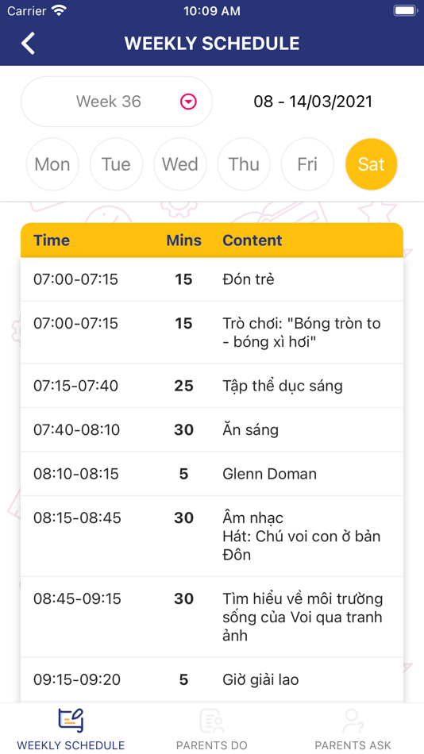Tap the Parents Do tab label
This screenshot has width=424, height=754.
pos(212,745)
